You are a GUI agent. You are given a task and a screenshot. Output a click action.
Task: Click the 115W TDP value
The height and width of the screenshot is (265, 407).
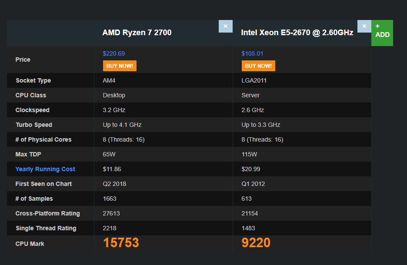coord(249,155)
